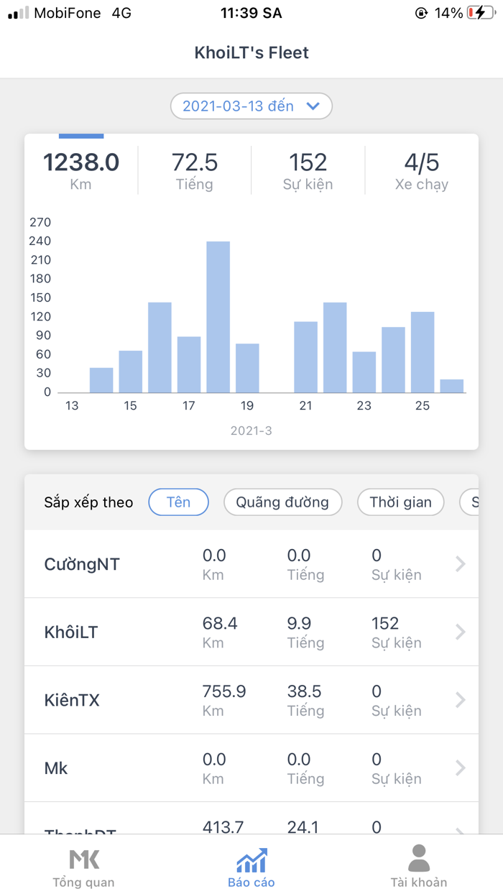Open KiênTX details via chevron
Viewport: 503px width, 894px height.
pyautogui.click(x=461, y=700)
